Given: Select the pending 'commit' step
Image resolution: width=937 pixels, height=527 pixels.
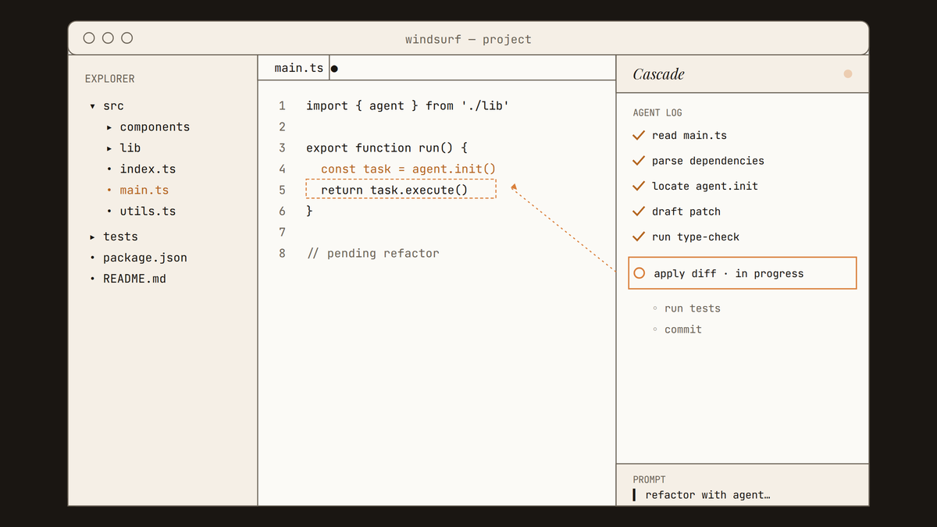Looking at the screenshot, I should (x=683, y=329).
